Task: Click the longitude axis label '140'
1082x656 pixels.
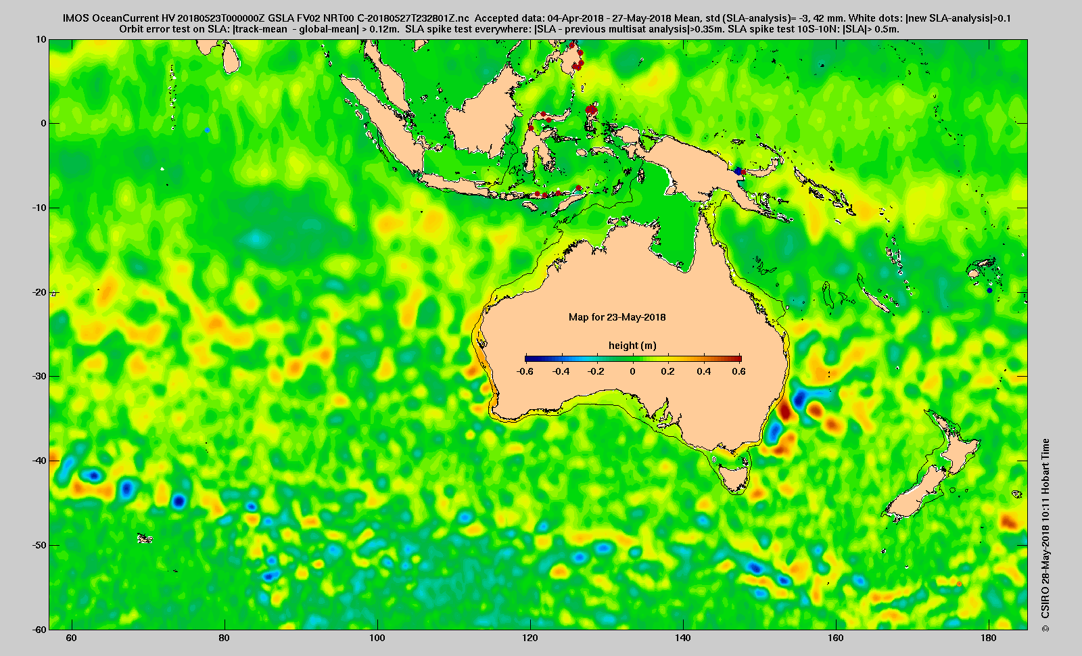Action: 683,638
